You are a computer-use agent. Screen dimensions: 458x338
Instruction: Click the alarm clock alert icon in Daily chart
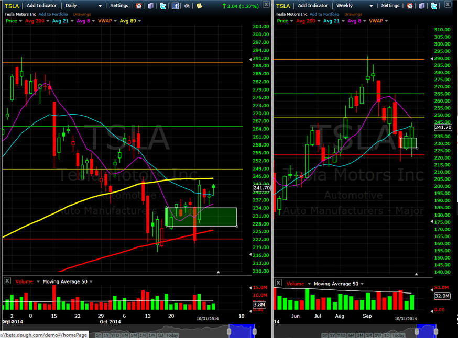139,6
